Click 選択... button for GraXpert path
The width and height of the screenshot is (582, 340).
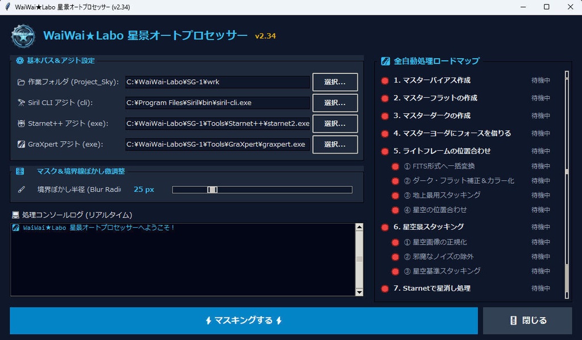point(335,144)
